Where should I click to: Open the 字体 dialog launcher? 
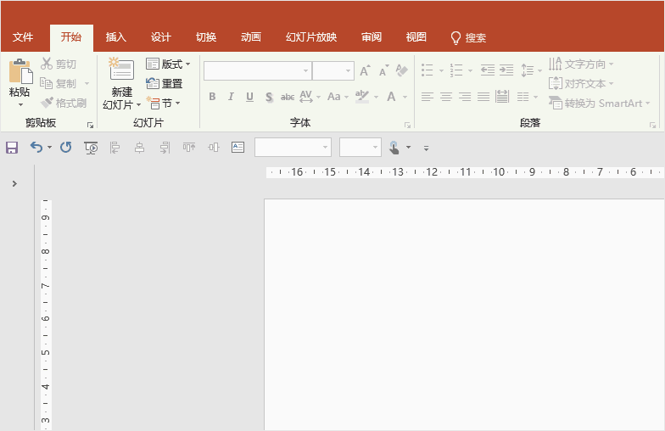407,126
